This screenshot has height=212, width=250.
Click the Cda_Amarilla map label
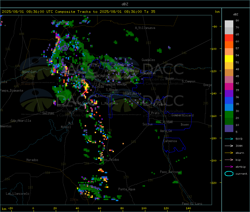(x=21, y=121)
